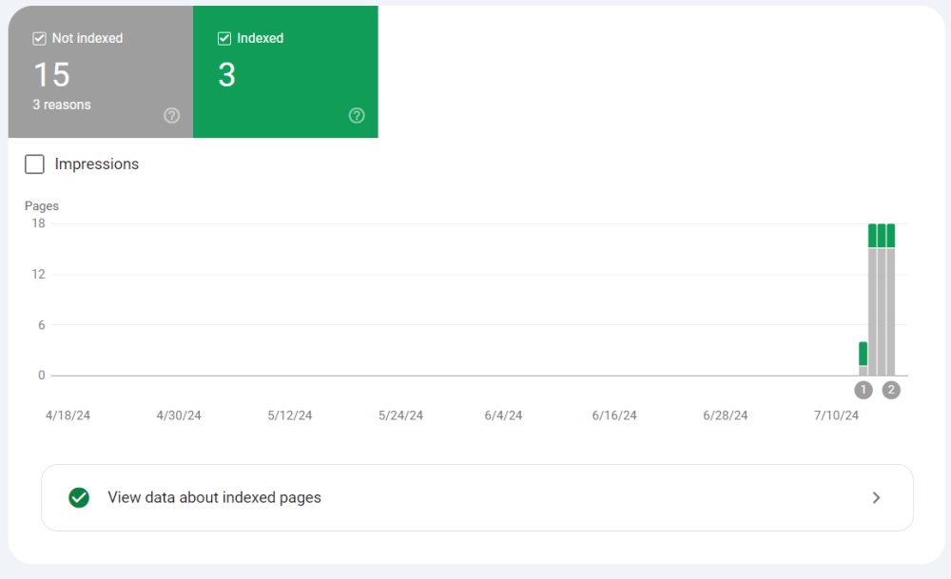The image size is (951, 579).
Task: Open chart annotation marker 1
Action: (864, 390)
